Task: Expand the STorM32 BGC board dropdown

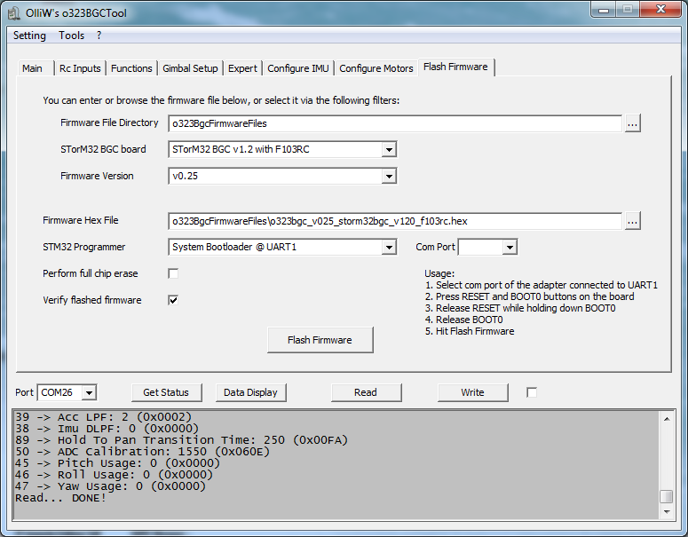Action: pos(388,150)
